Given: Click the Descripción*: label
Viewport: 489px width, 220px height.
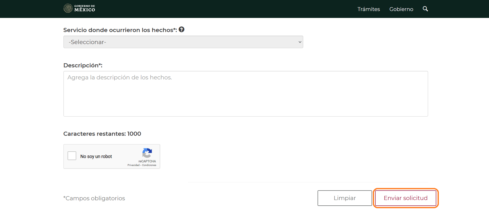Looking at the screenshot, I should click(83, 65).
